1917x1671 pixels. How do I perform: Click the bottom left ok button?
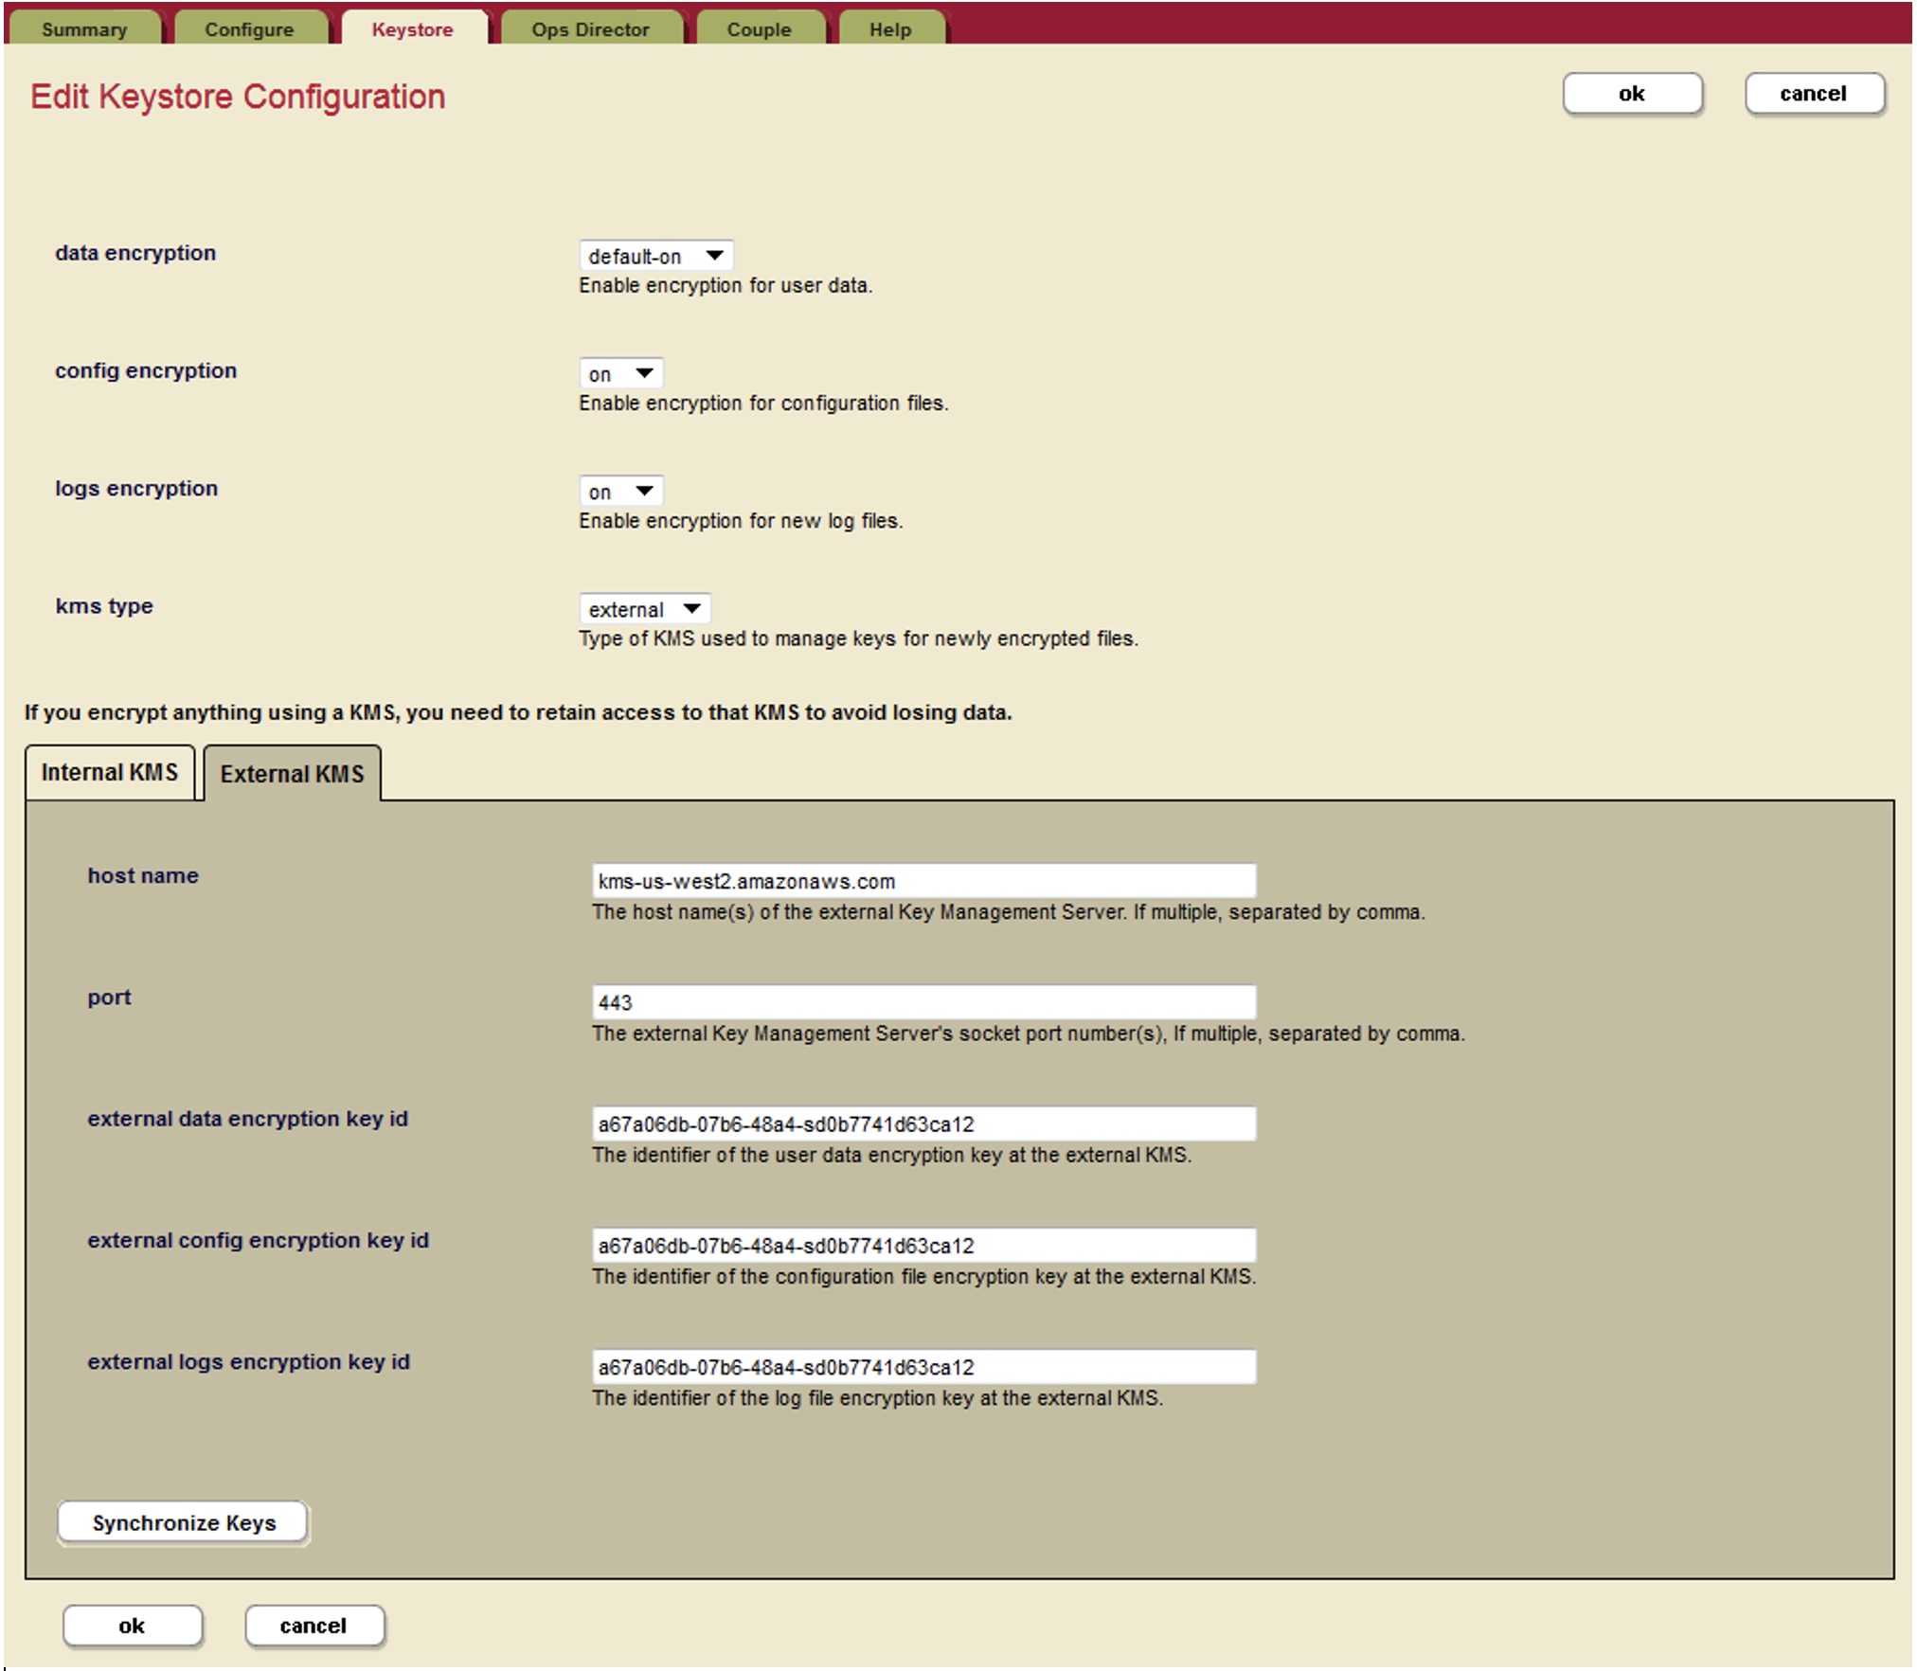coord(132,1626)
